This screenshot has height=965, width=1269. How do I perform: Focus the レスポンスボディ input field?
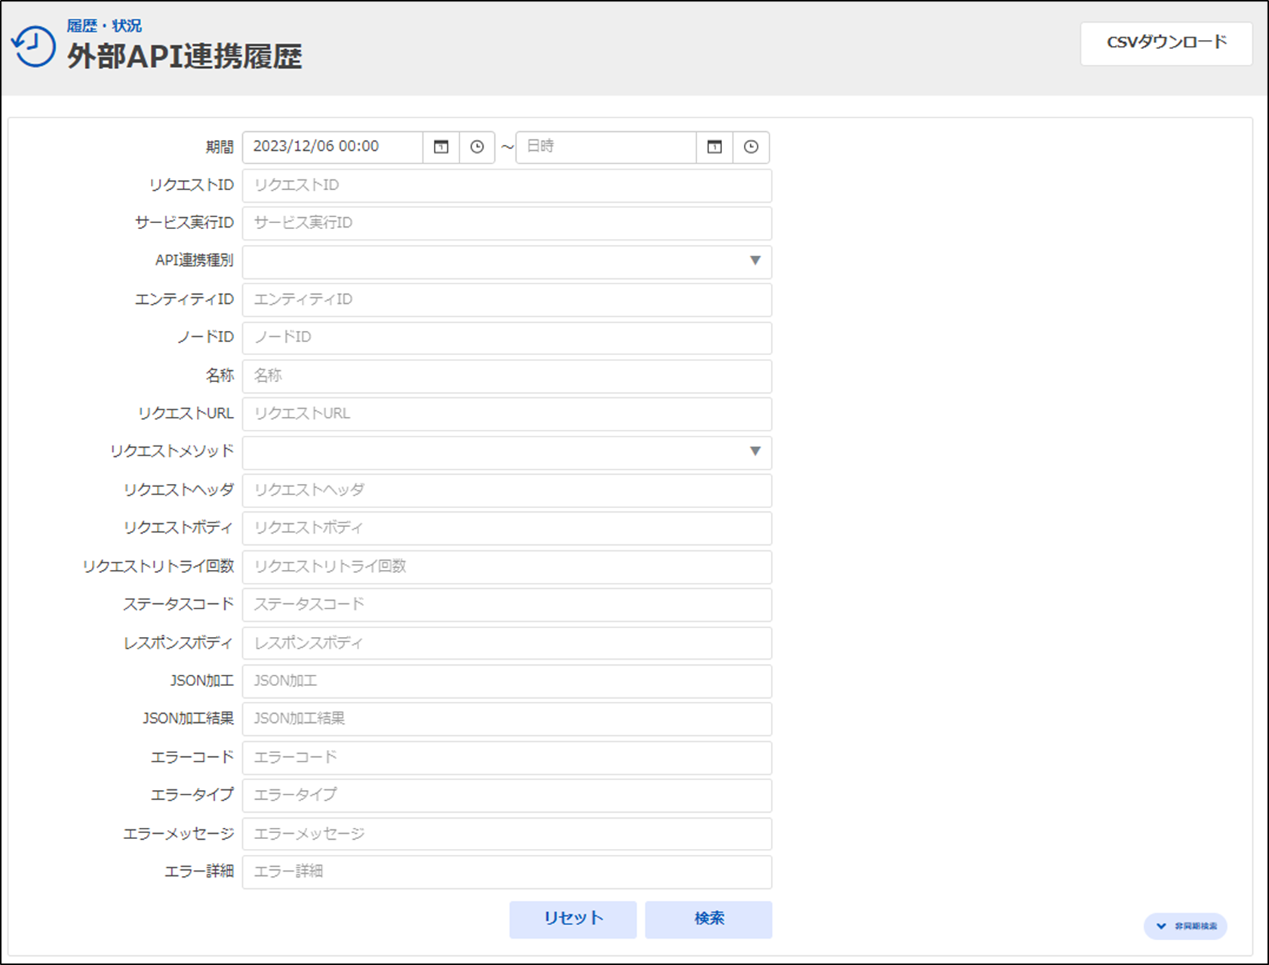coord(507,643)
